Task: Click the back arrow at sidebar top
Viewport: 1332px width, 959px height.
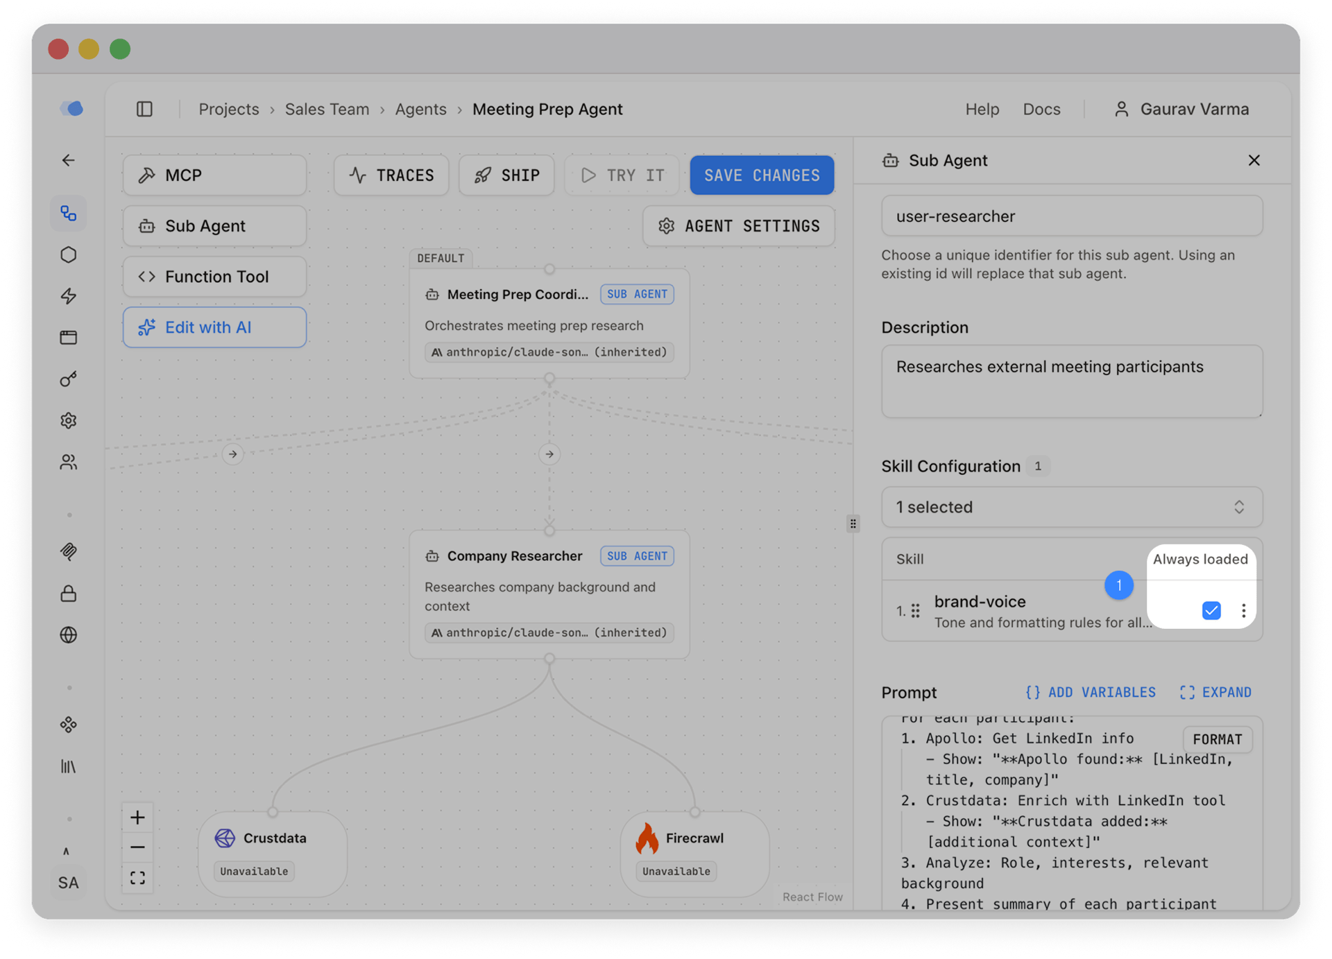Action: 69,160
